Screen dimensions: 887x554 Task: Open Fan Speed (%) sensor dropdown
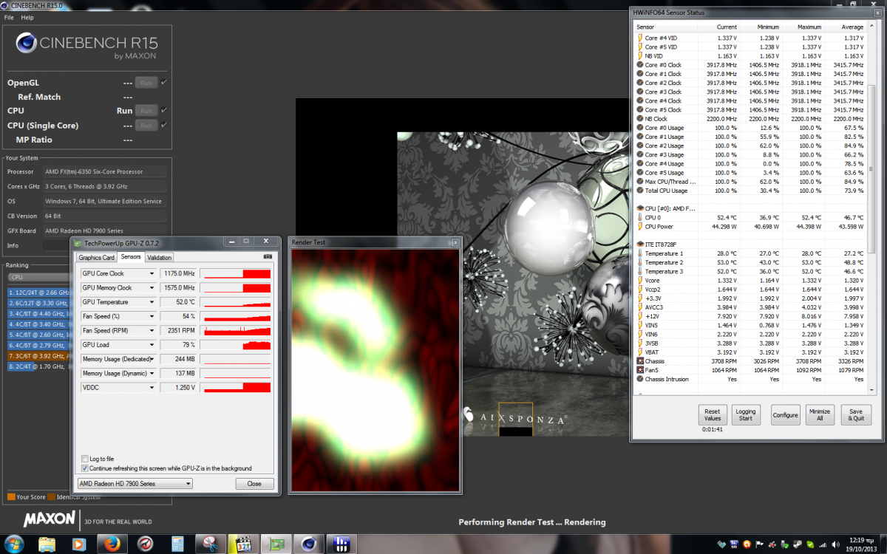tap(152, 316)
